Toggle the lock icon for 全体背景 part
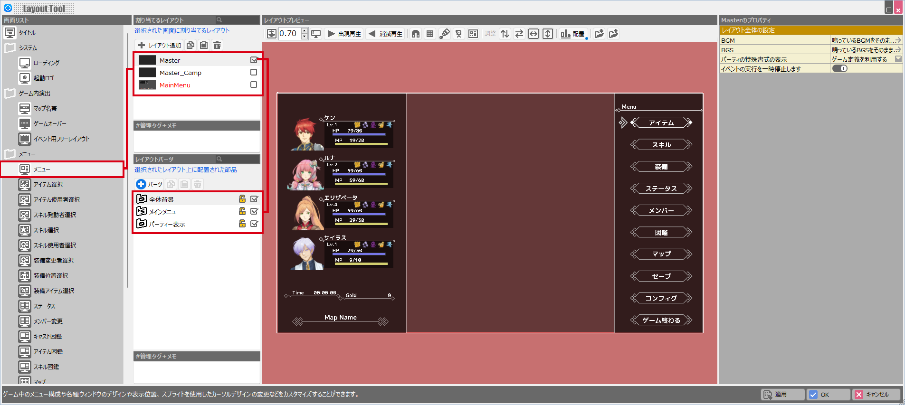Viewport: 905px width, 405px height. pos(242,199)
